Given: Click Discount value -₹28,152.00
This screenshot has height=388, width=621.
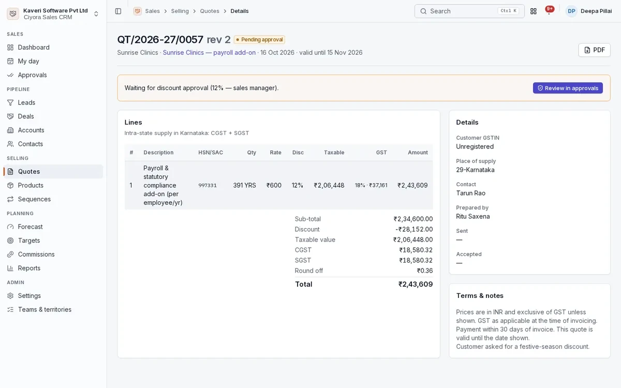Looking at the screenshot, I should [x=414, y=229].
